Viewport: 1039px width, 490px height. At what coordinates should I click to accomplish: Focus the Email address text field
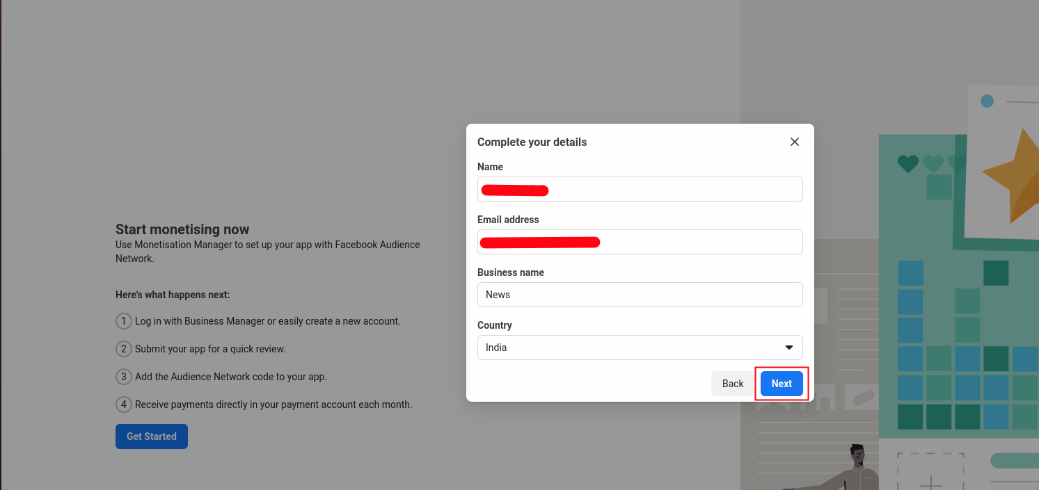tap(640, 242)
